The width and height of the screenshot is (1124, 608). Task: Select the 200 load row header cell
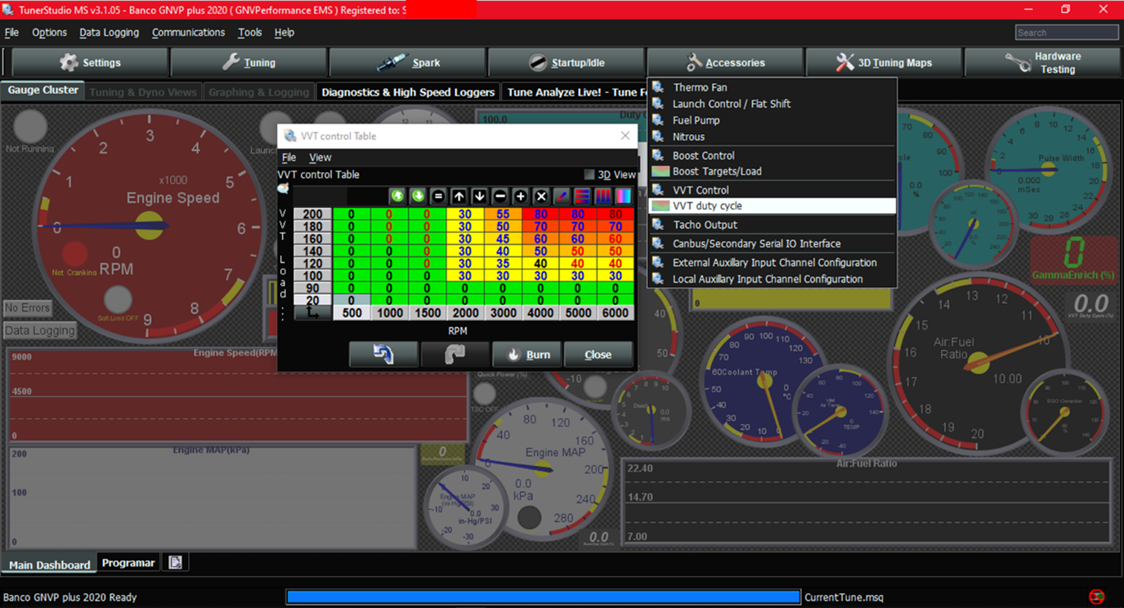pyautogui.click(x=312, y=214)
